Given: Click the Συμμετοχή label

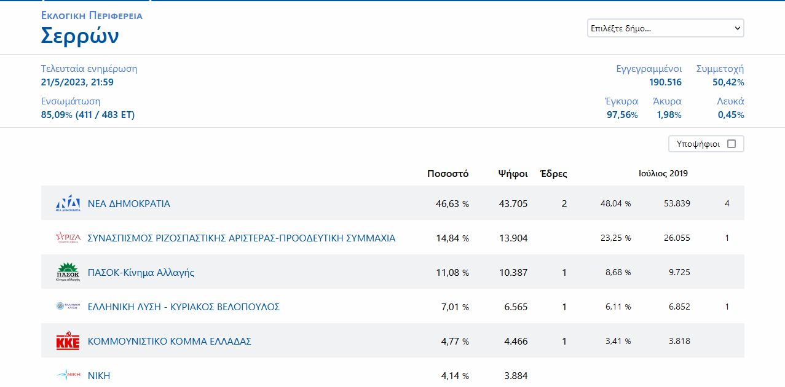Looking at the screenshot, I should [x=720, y=69].
